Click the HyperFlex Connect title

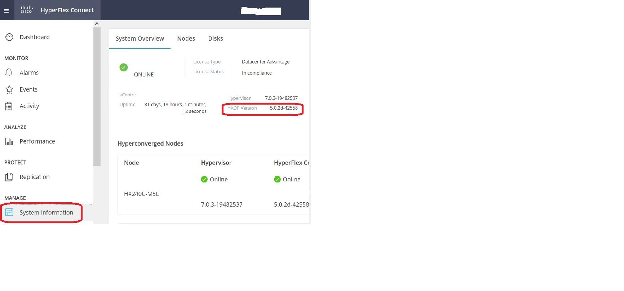coord(67,10)
